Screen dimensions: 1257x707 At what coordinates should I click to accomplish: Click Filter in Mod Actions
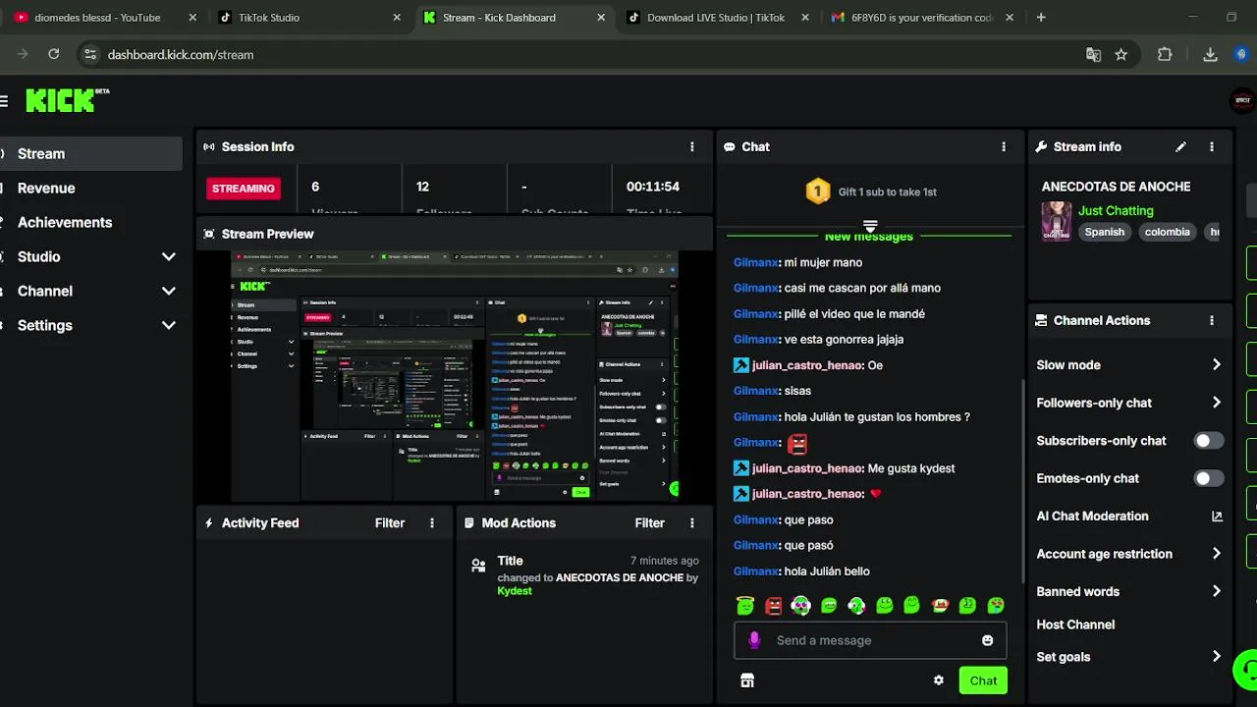pos(650,523)
